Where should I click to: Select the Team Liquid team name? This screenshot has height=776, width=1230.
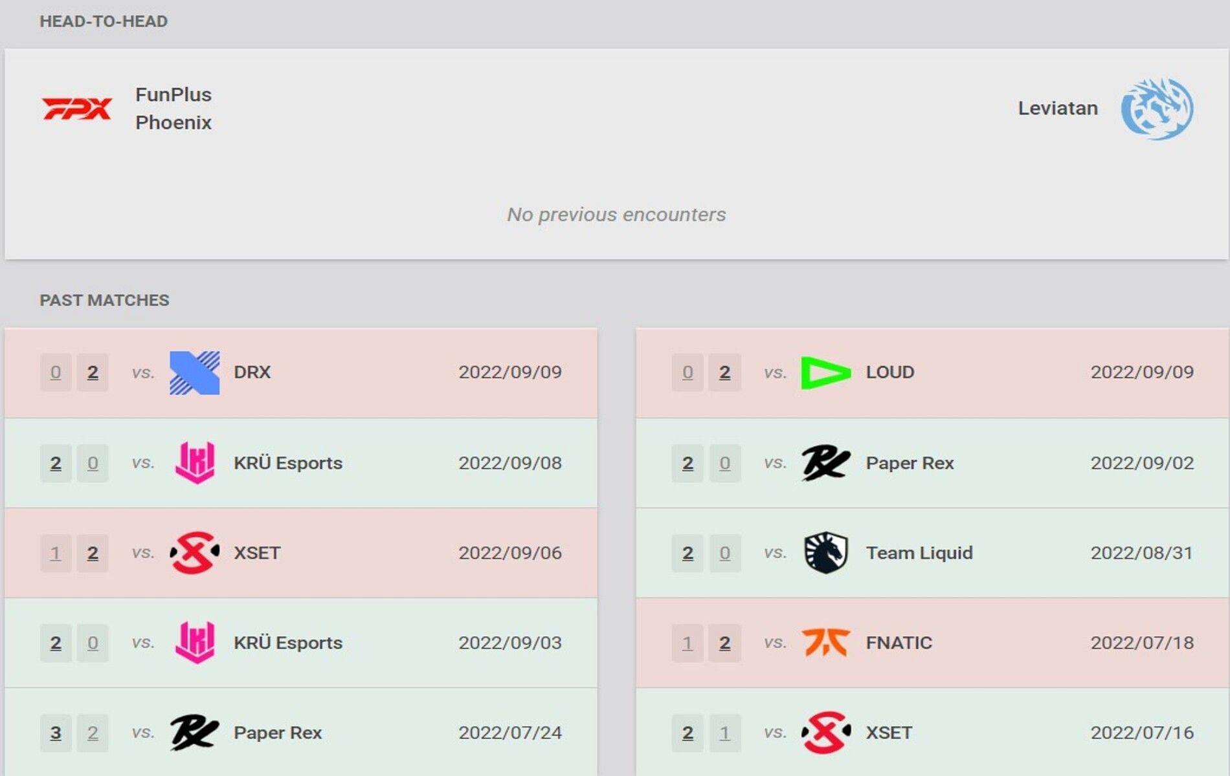pos(919,553)
